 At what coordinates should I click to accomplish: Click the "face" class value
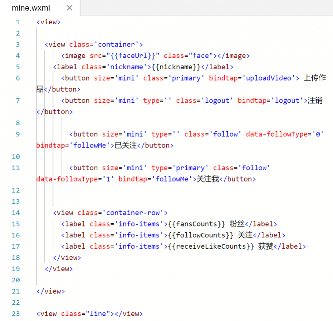click(x=201, y=56)
